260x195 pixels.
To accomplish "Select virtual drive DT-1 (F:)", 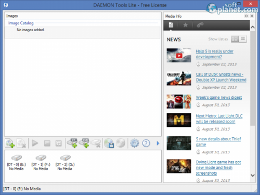I will (x=41, y=163).
